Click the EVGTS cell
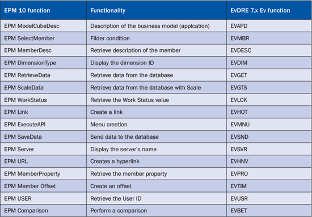 [269, 87]
